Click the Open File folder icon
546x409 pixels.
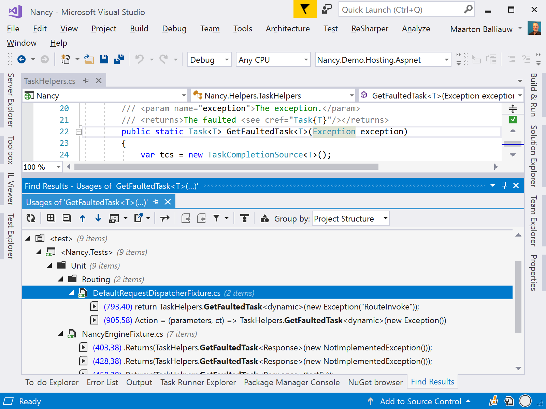pos(89,60)
